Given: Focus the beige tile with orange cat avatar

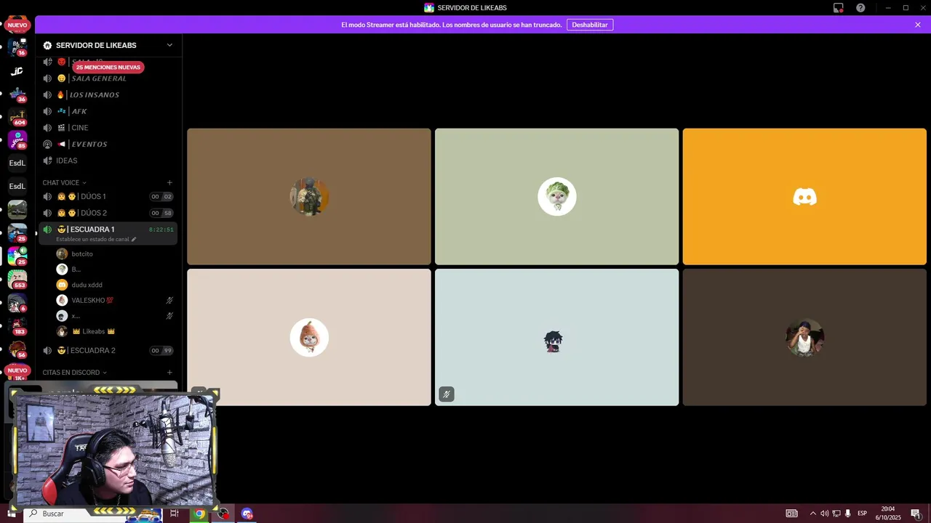Looking at the screenshot, I should click(309, 338).
